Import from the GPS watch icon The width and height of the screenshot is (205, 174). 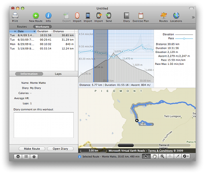(x=99, y=16)
